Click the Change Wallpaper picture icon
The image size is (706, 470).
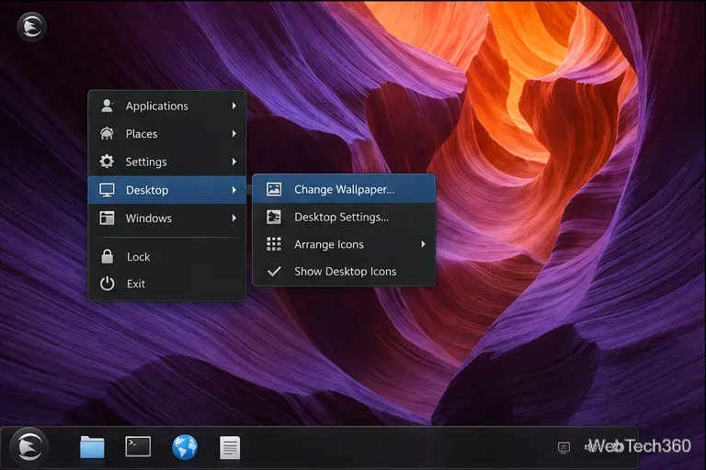274,189
